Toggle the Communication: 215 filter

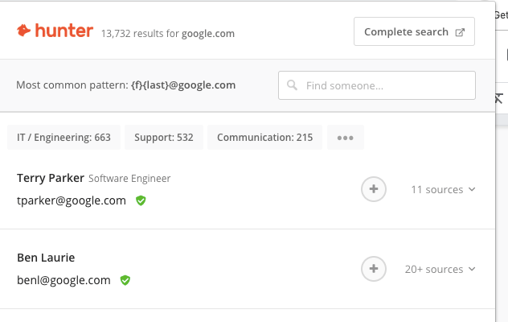pyautogui.click(x=264, y=138)
